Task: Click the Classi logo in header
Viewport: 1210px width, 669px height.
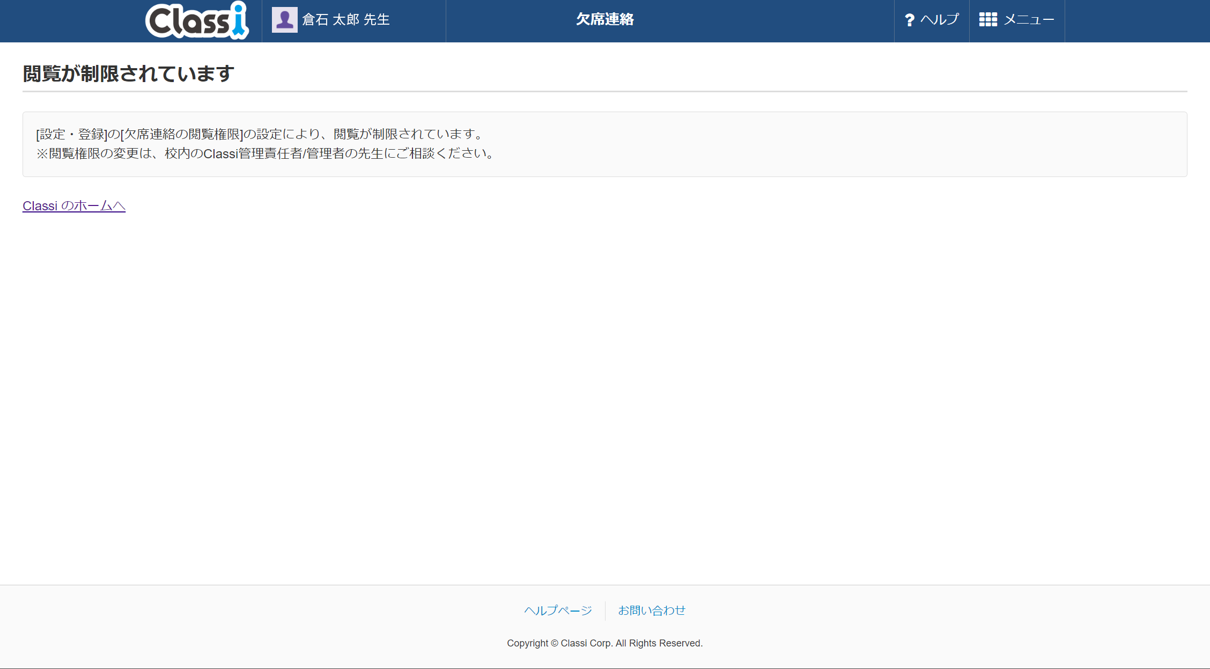Action: click(197, 20)
